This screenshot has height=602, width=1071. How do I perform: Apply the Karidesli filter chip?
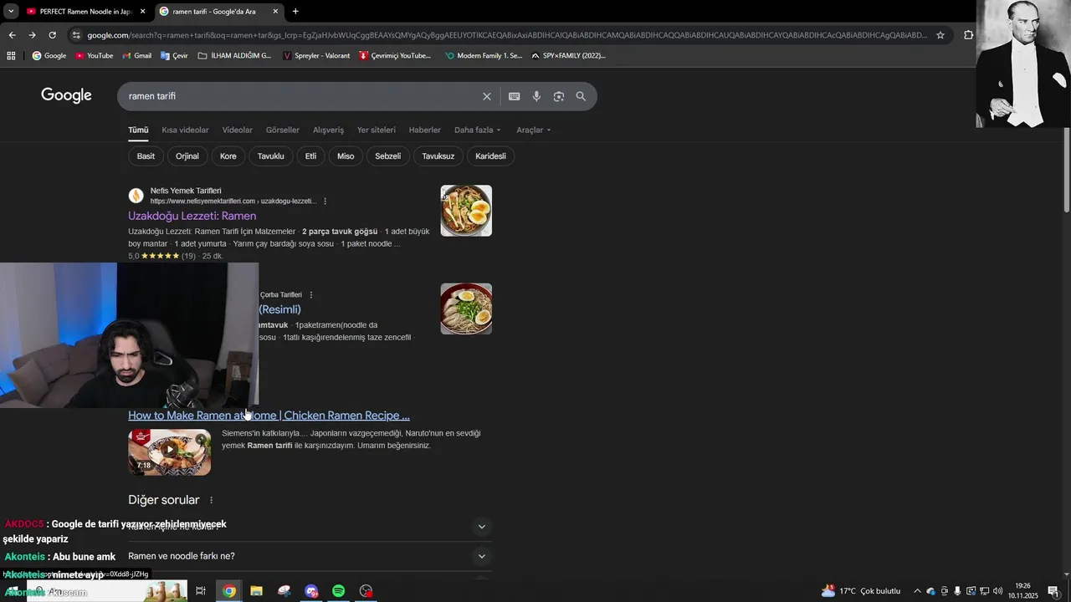coord(490,156)
